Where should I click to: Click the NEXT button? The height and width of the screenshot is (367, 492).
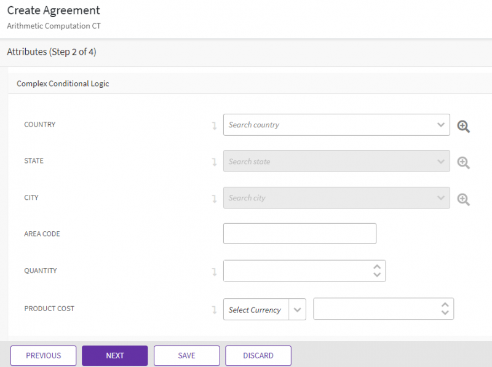pos(114,355)
